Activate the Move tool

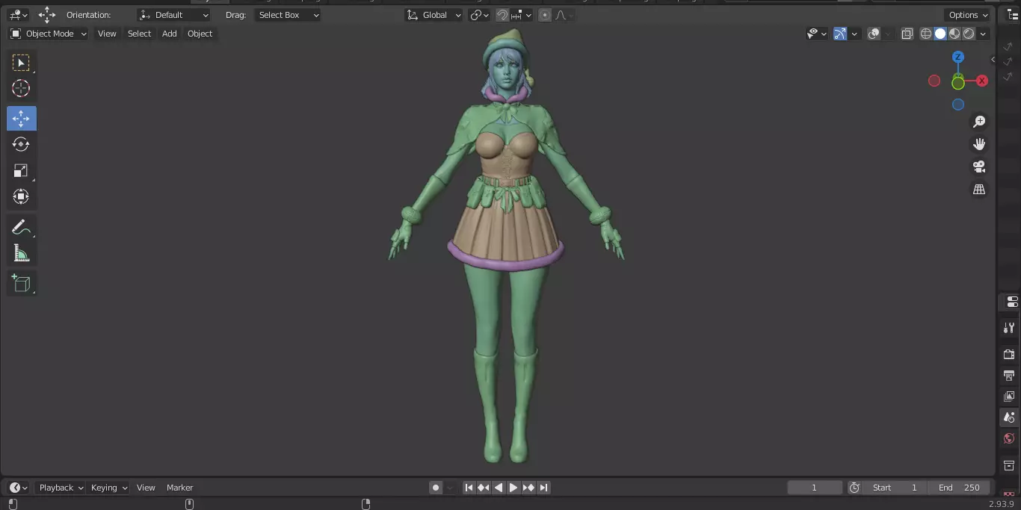pos(21,119)
